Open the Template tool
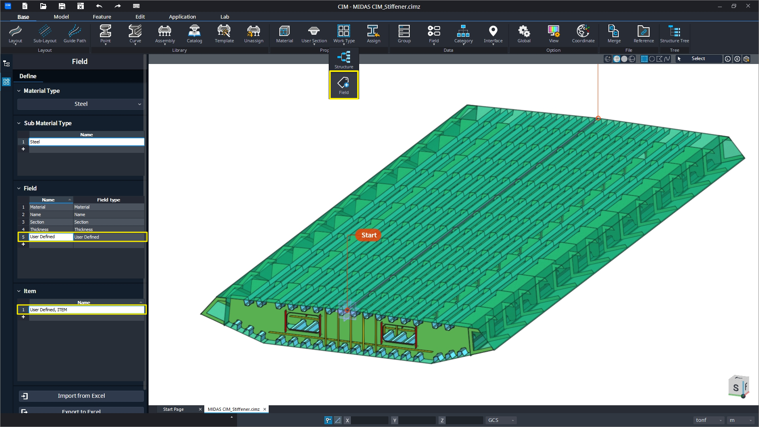 pyautogui.click(x=224, y=34)
